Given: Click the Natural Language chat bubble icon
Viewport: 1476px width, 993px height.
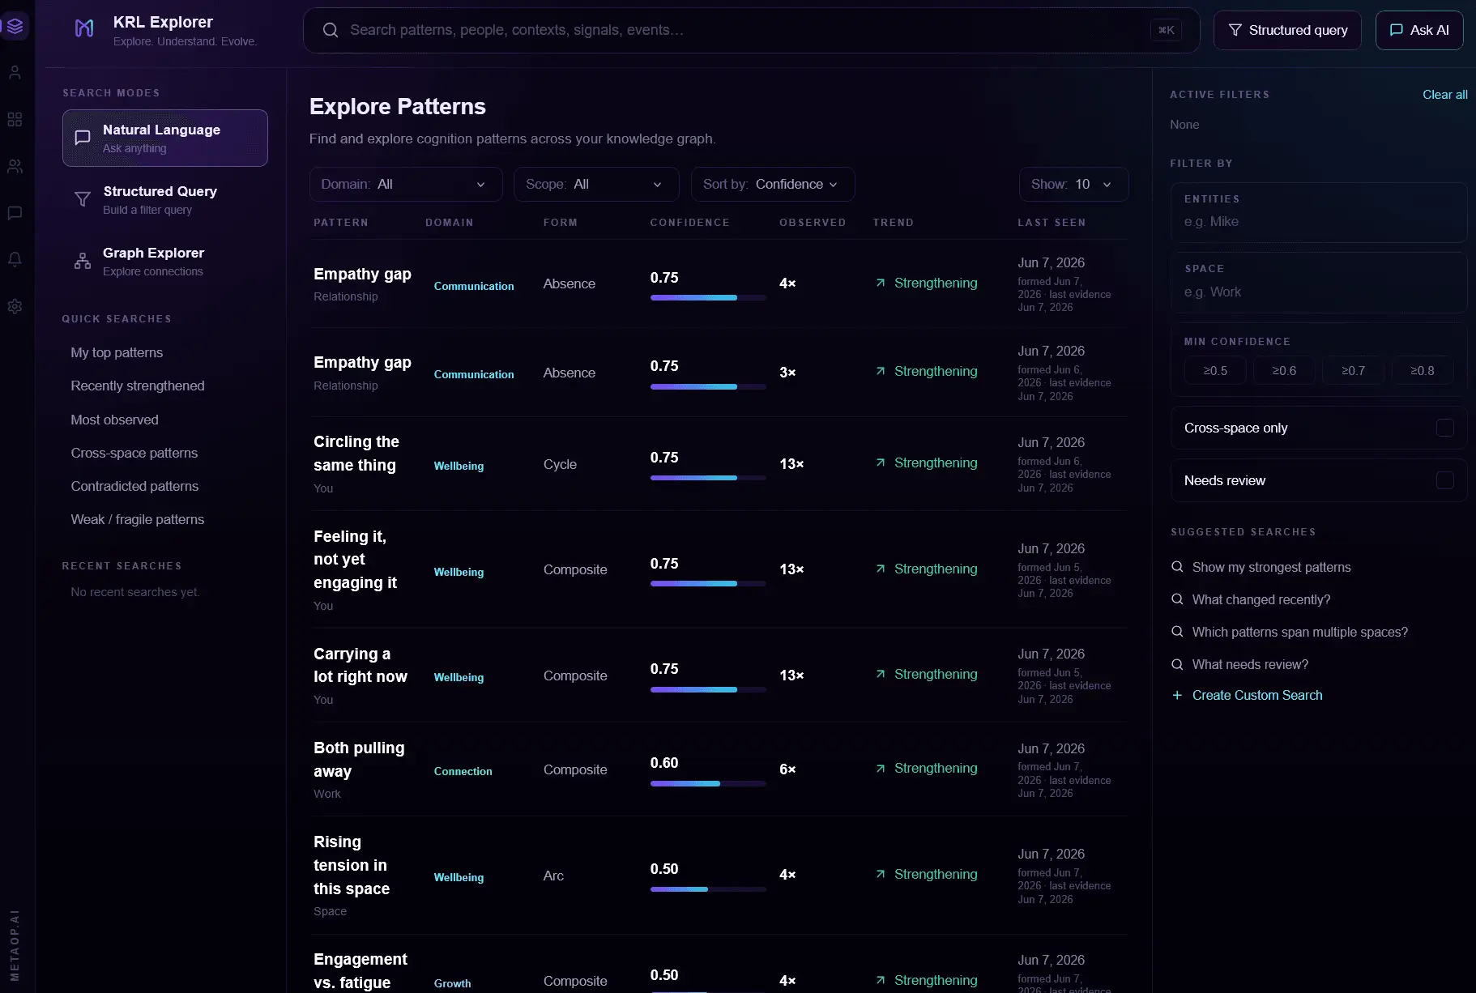Looking at the screenshot, I should tap(83, 138).
